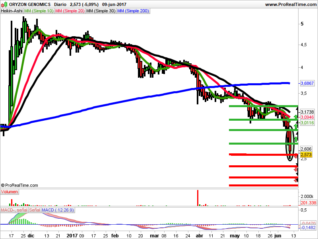Select the Heikin-Ashi indicator label
Image resolution: width=318 pixels, height=239 pixels.
coord(12,11)
